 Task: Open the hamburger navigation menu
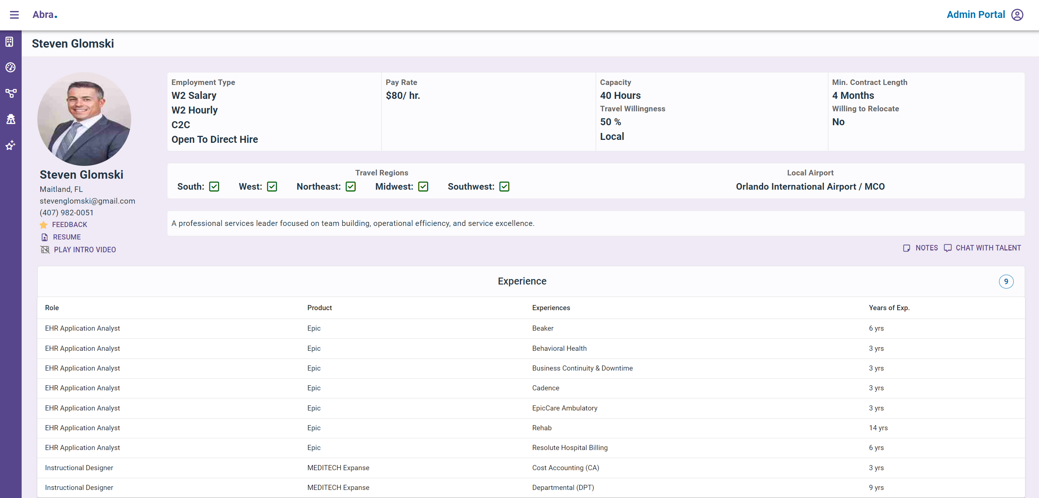click(14, 15)
